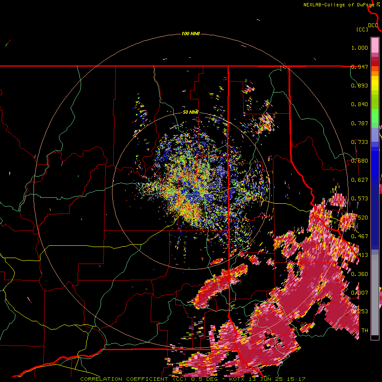Click the pink top of the color scale

pos(375,45)
